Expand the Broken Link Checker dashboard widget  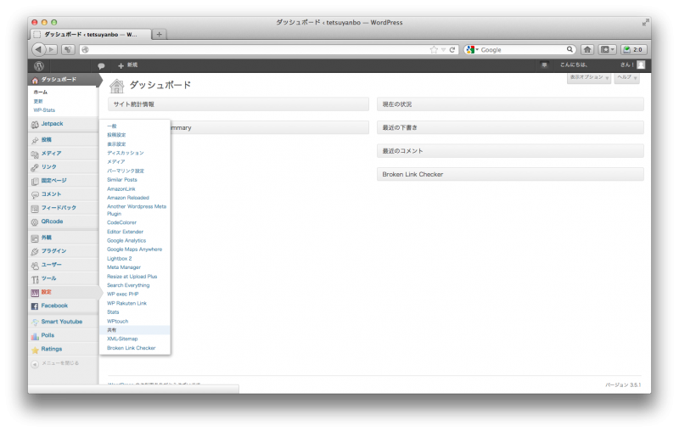tap(510, 175)
